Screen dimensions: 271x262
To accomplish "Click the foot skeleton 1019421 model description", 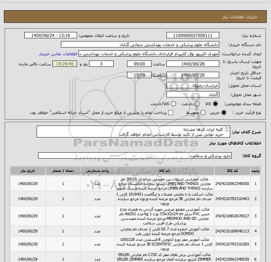I will (x=165, y=199).
